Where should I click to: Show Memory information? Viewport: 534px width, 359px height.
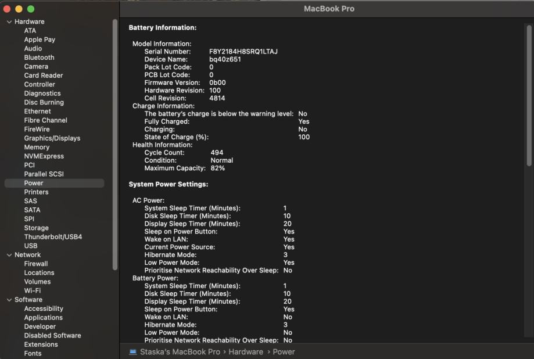coord(37,147)
